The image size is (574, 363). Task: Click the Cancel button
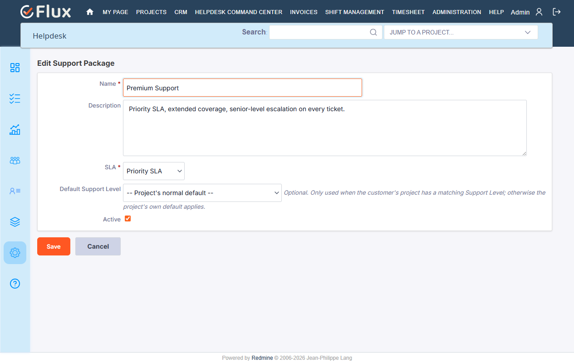[x=98, y=246]
